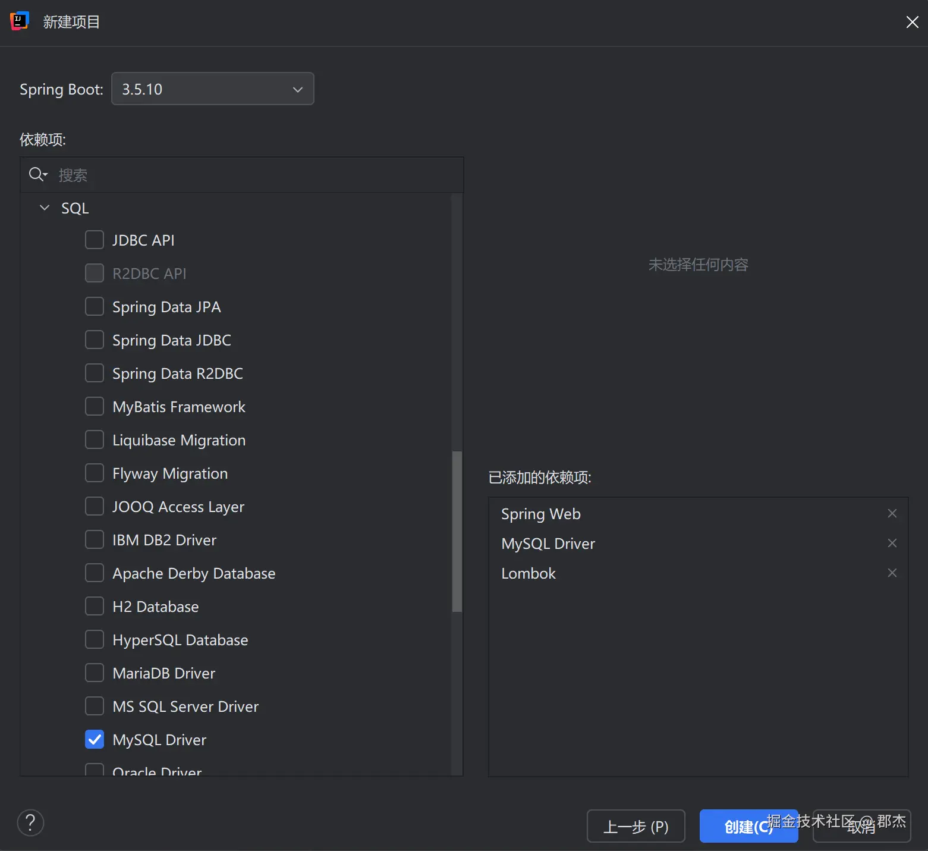Screen dimensions: 928x851
Task: Click the SQL category label
Action: (75, 208)
